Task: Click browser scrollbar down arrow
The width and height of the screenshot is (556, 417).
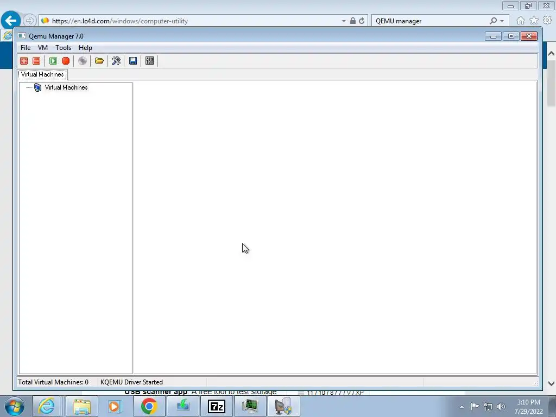Action: point(552,383)
